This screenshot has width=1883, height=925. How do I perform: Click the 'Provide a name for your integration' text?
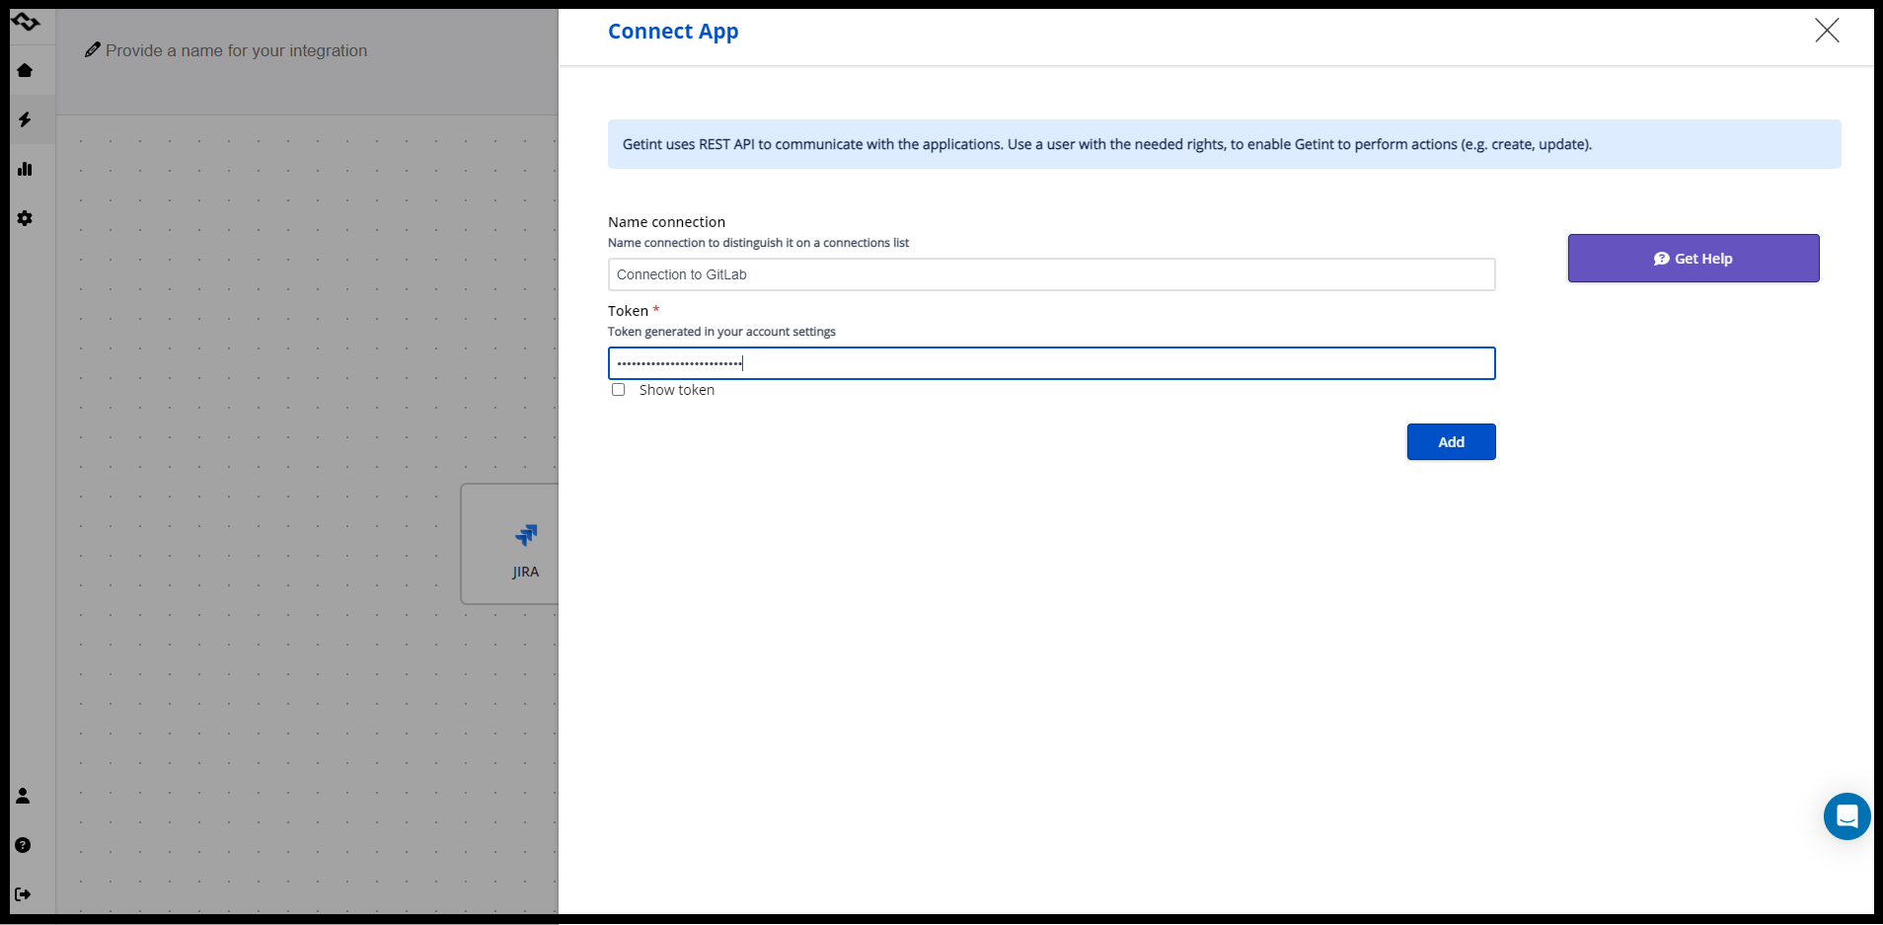click(x=237, y=50)
